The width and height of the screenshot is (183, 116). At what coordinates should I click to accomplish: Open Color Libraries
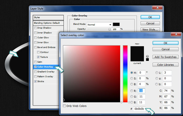coord(165,65)
